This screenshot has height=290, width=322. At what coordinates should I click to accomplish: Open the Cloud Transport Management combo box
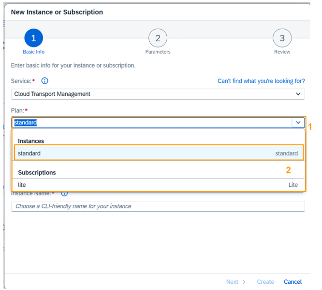point(158,94)
